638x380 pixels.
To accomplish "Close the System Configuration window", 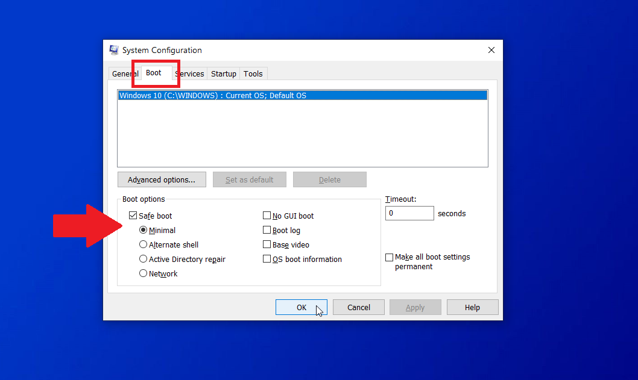I will click(x=491, y=50).
